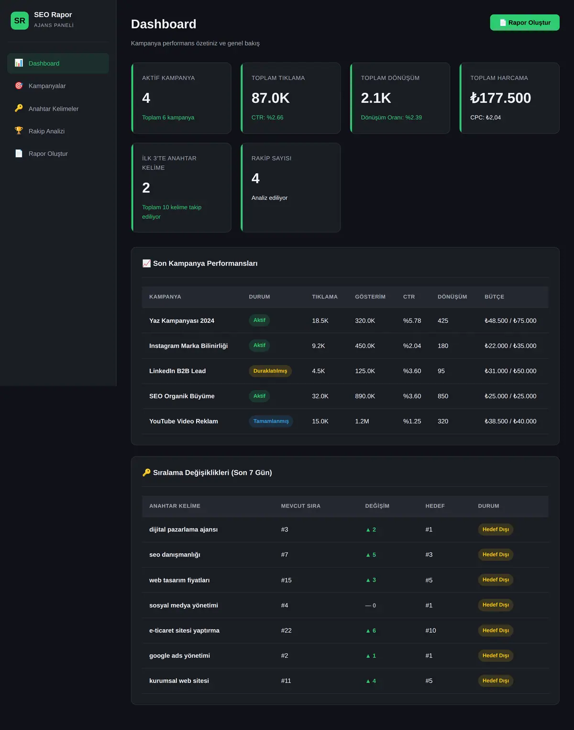Select Rakip Analizi in the sidebar
The image size is (574, 730).
[58, 131]
